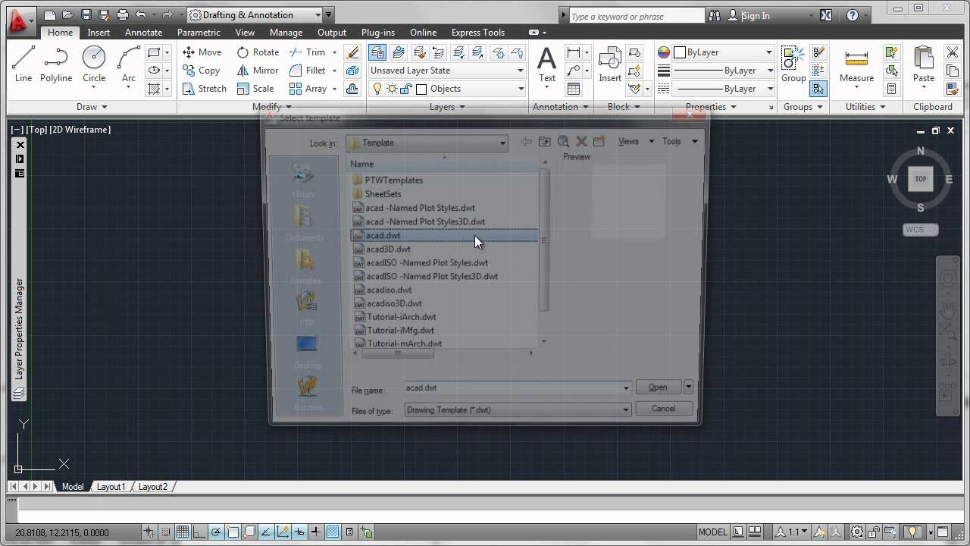The image size is (970, 546).
Task: Toggle Polar tracking in status bar
Action: pos(216,532)
